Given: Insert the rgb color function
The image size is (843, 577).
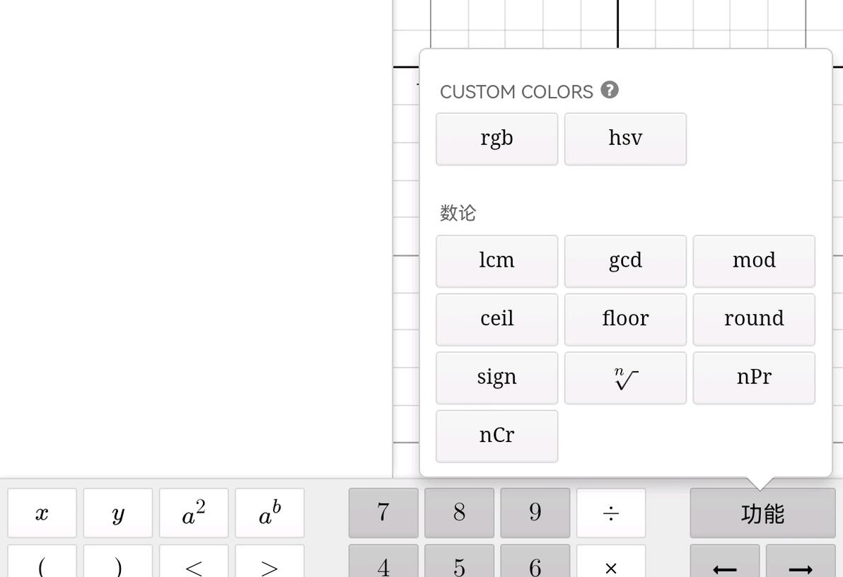Looking at the screenshot, I should click(496, 139).
